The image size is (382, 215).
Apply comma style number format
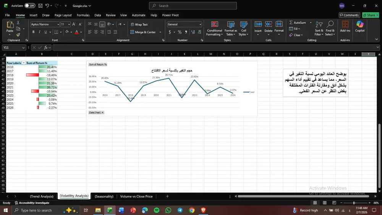(186, 32)
